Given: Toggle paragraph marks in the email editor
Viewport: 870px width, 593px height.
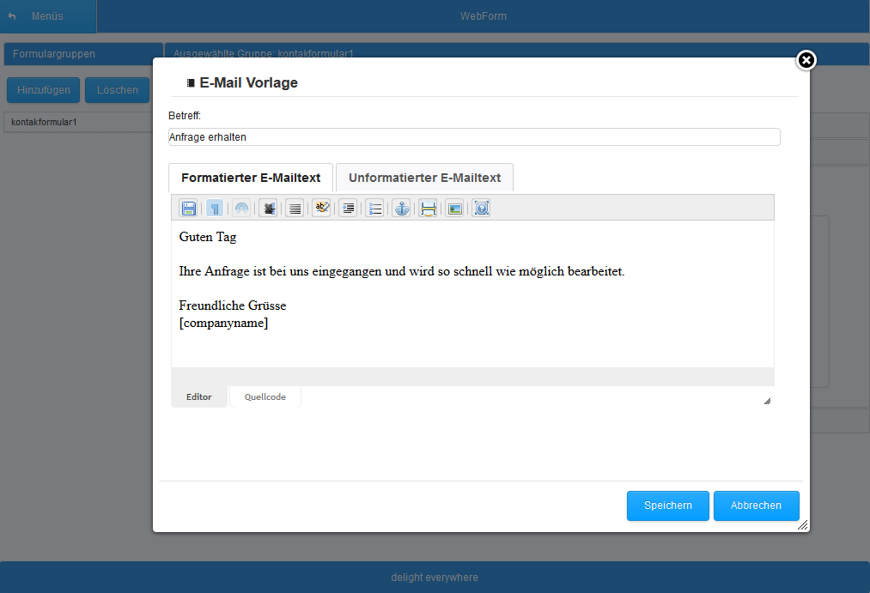Looking at the screenshot, I should 215,208.
